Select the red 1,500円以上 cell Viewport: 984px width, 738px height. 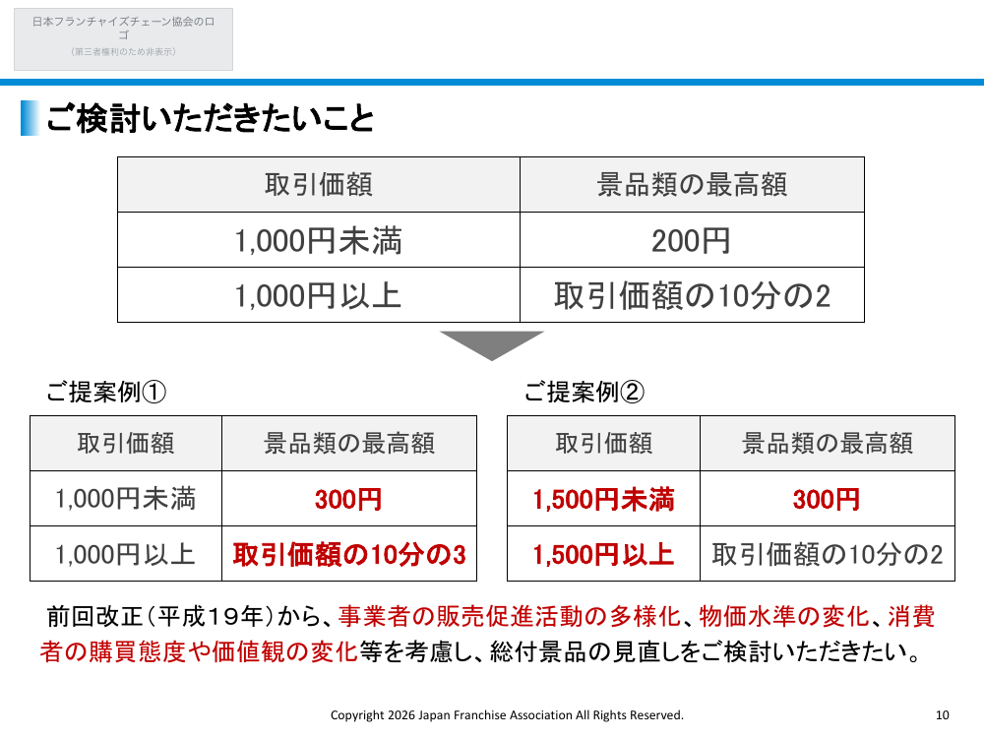click(604, 554)
